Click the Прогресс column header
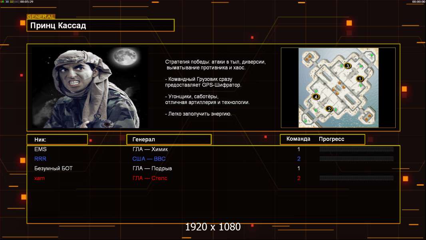Image resolution: width=426 pixels, height=240 pixels. point(331,139)
